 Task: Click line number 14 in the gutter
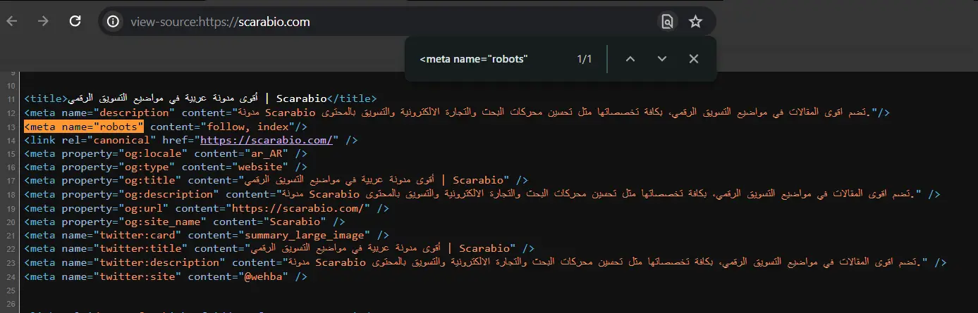click(11, 140)
